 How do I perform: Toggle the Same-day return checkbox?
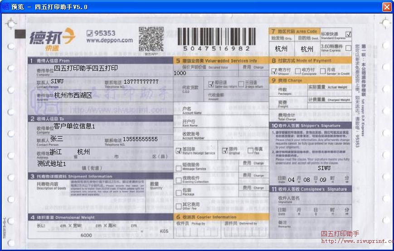click(x=211, y=84)
